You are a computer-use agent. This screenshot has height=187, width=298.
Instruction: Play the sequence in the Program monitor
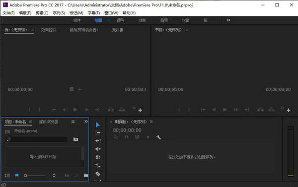[225, 110]
